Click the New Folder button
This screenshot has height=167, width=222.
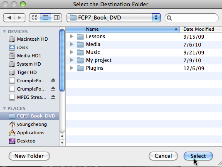(x=29, y=156)
